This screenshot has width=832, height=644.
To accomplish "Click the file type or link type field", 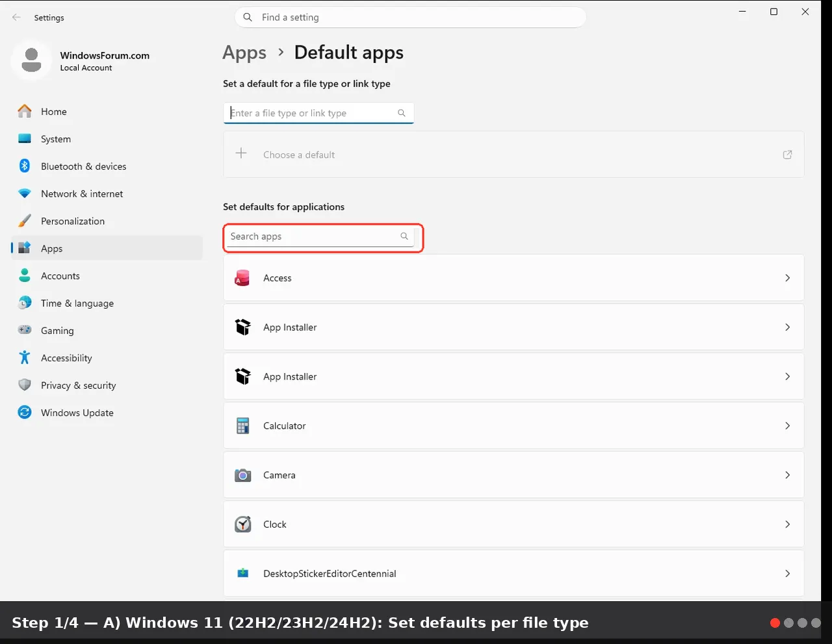I will pos(318,113).
